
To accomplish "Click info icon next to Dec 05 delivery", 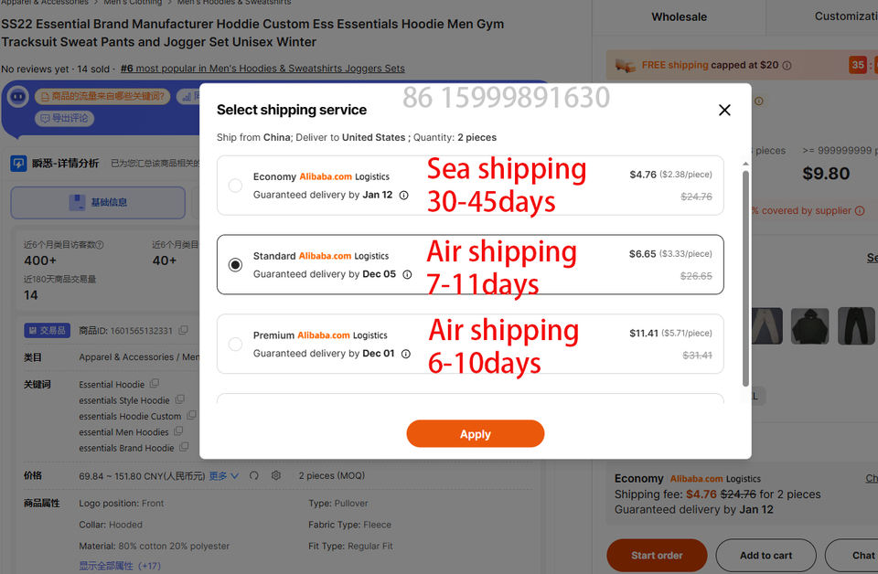I will (407, 274).
